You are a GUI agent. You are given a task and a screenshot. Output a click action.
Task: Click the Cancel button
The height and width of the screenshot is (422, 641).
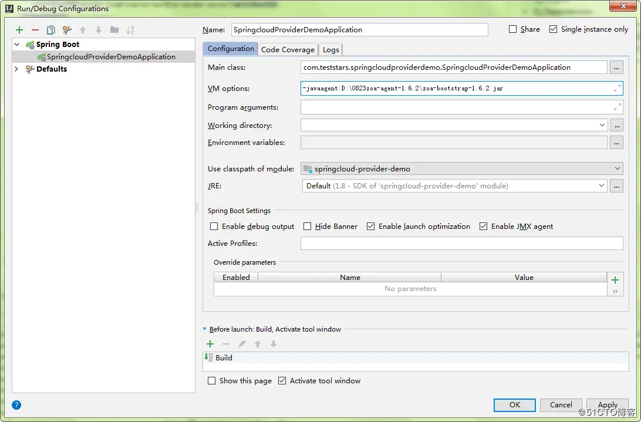click(561, 405)
